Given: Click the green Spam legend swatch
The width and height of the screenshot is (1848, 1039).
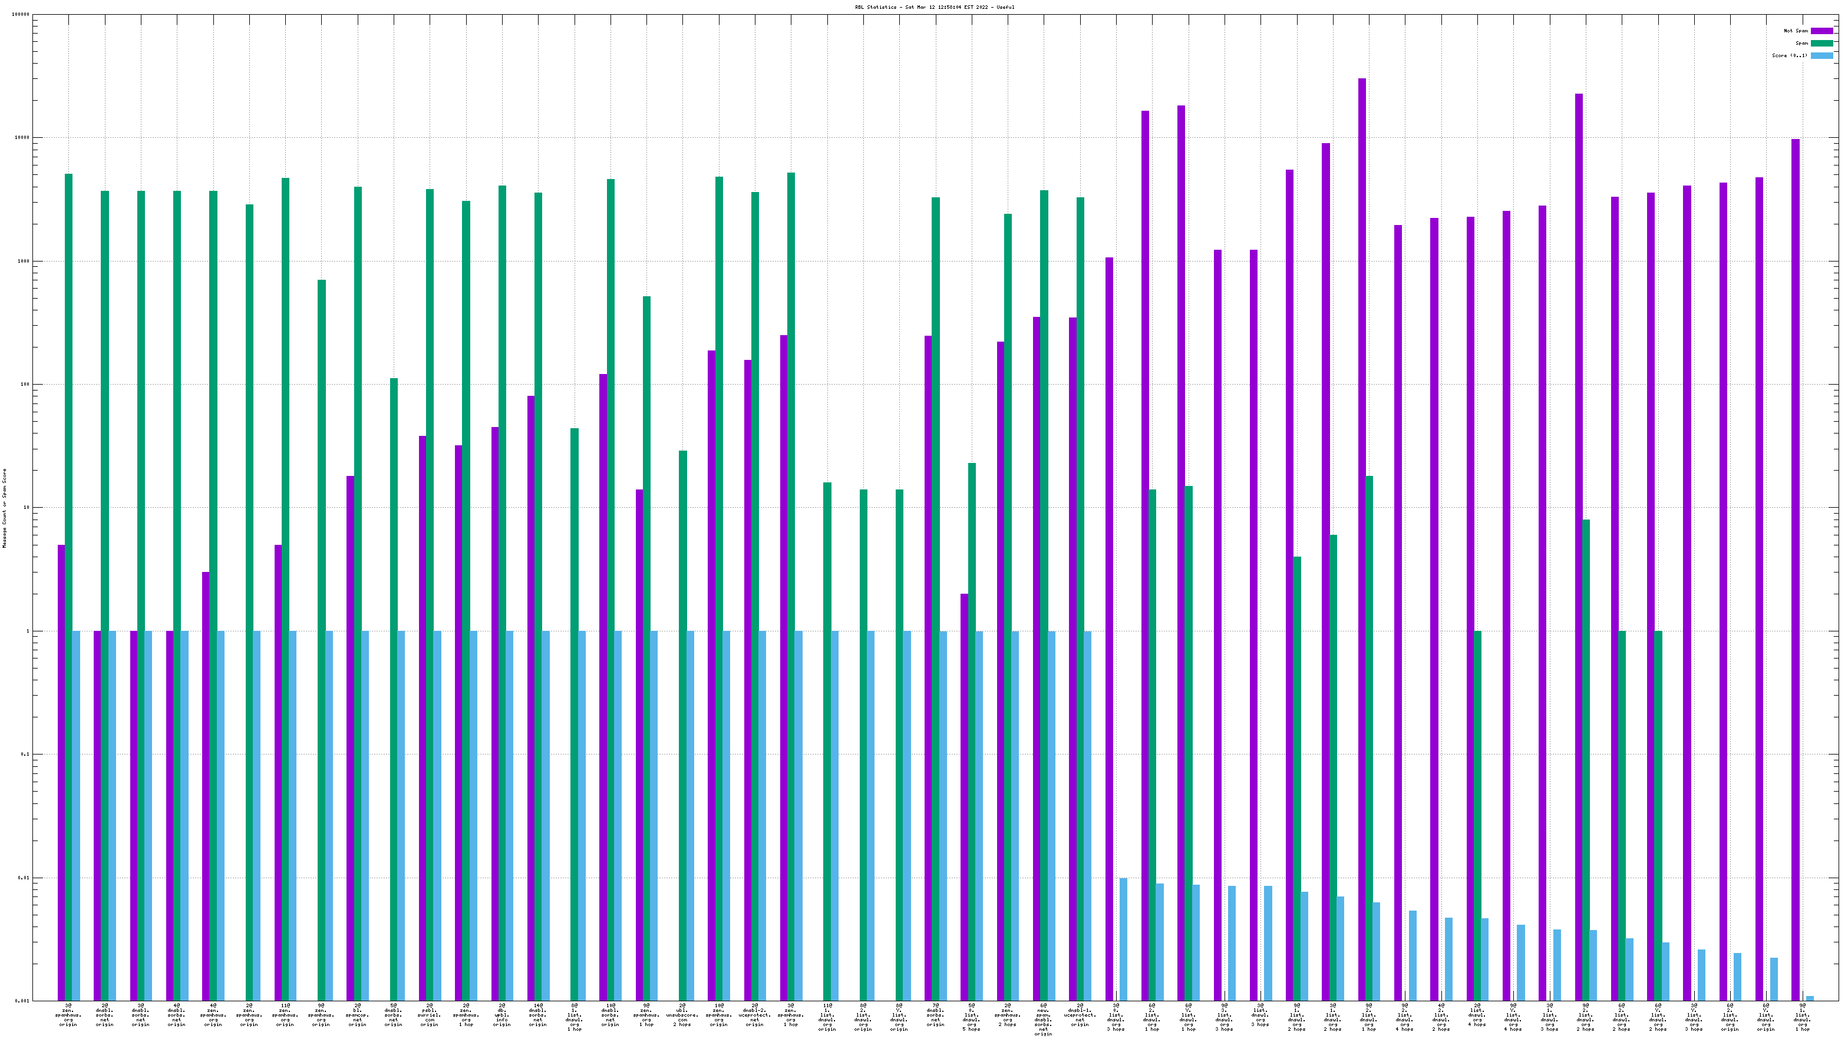Looking at the screenshot, I should (1821, 43).
